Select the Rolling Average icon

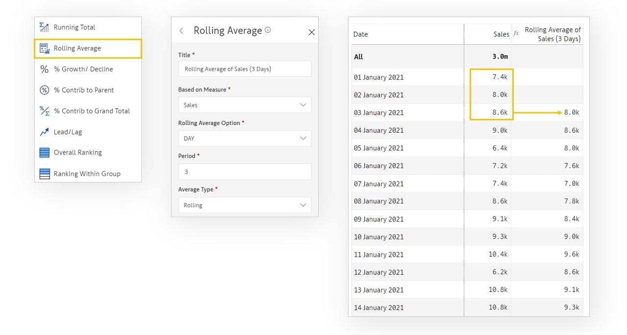coord(44,48)
